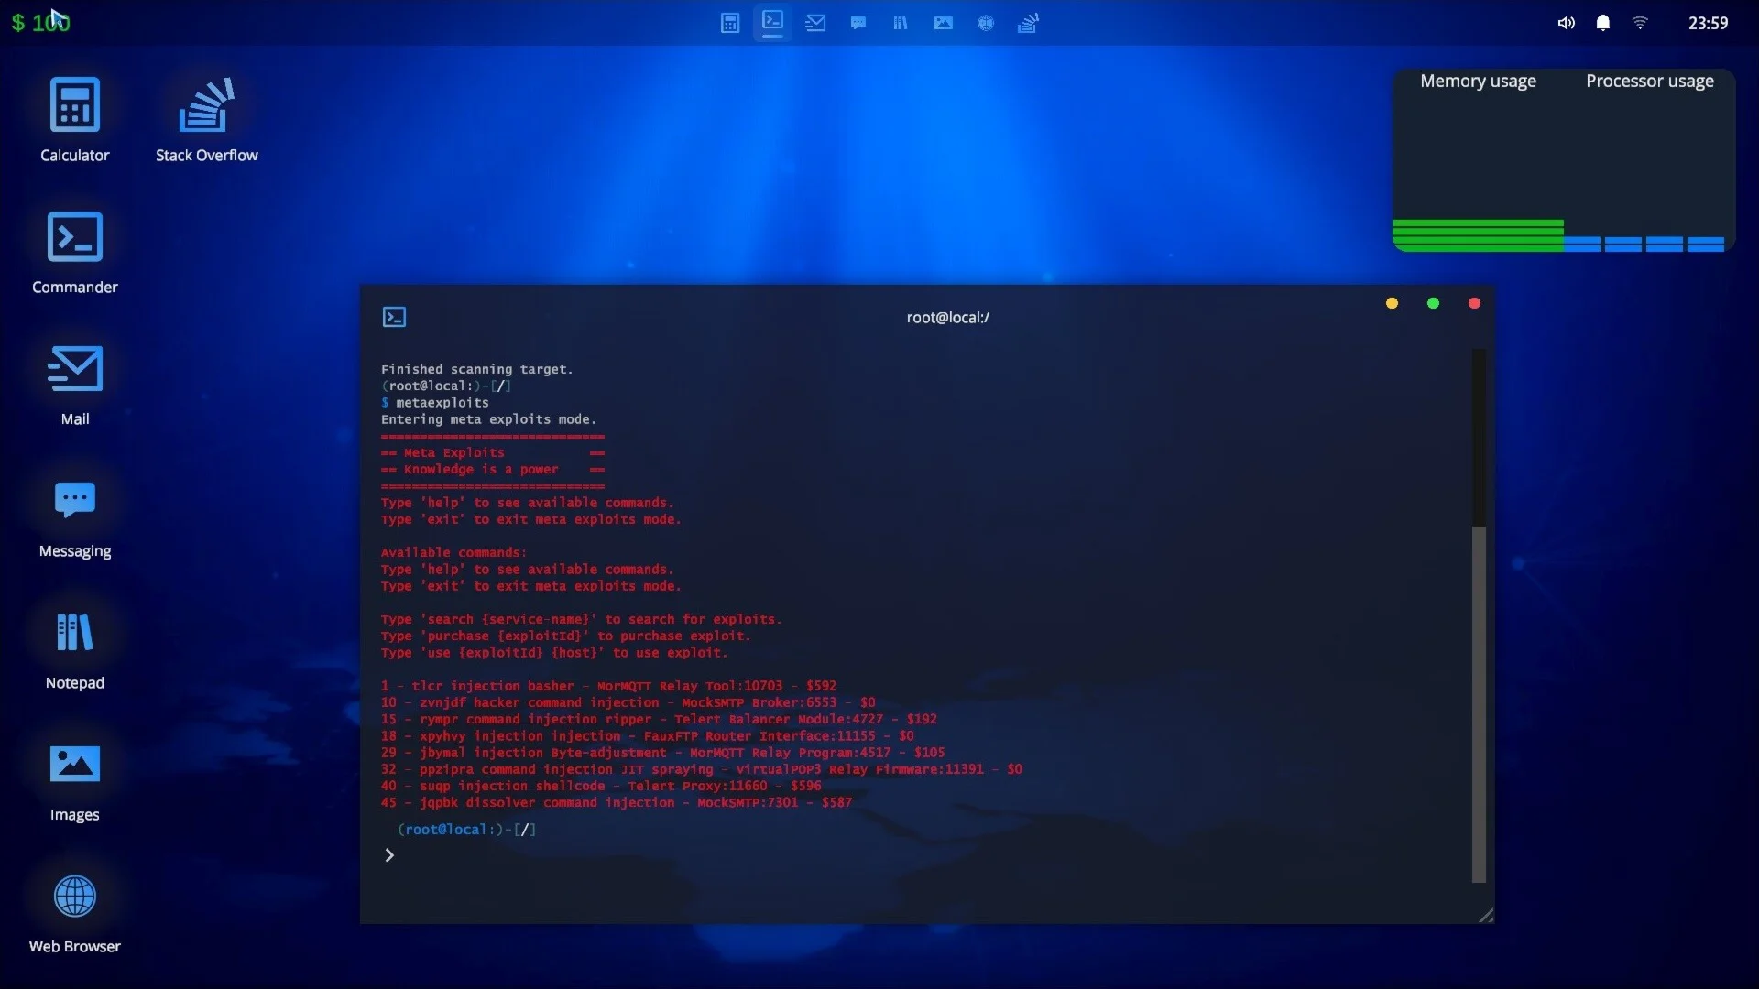This screenshot has height=989, width=1759.
Task: Select the terminal icon in top taskbar
Action: coord(772,22)
